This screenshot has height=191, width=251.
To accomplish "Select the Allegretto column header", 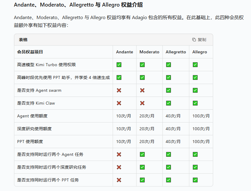I will coord(176,52).
